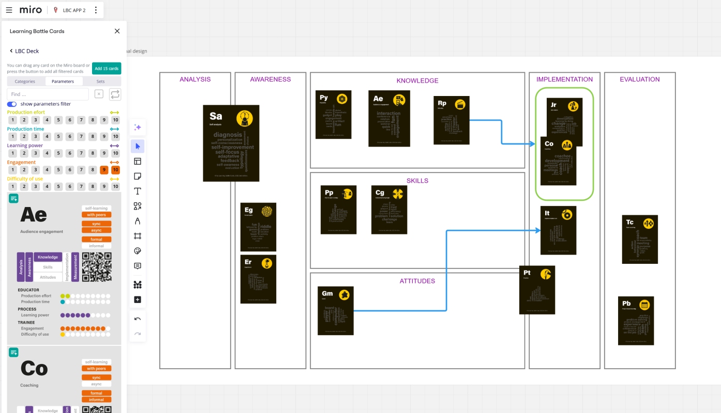Screen dimensions: 721x413
Task: Switch to the Sets tab
Action: [100, 82]
